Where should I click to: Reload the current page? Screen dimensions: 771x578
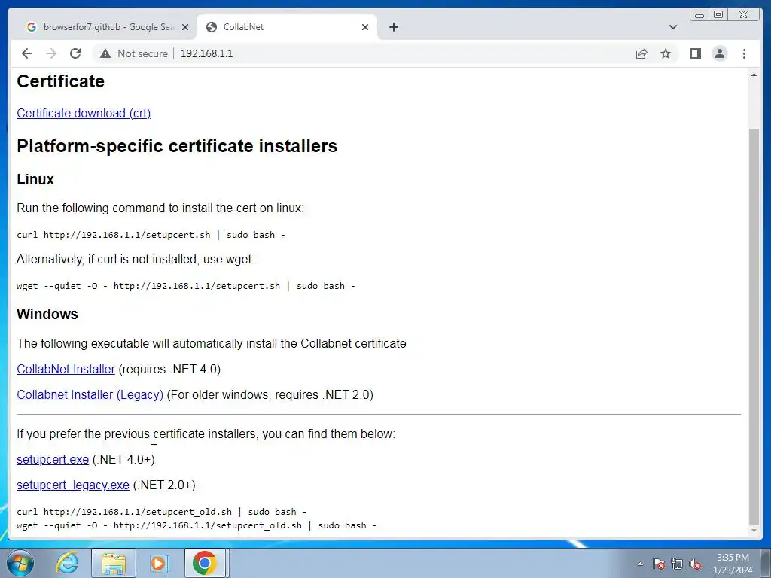pos(75,53)
